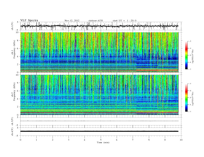
Task: Click the ch.3 flat voltage trace
Action: (x=99, y=121)
